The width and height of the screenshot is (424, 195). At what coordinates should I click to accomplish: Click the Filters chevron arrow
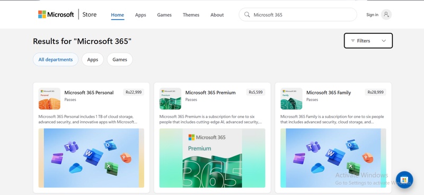pyautogui.click(x=384, y=41)
